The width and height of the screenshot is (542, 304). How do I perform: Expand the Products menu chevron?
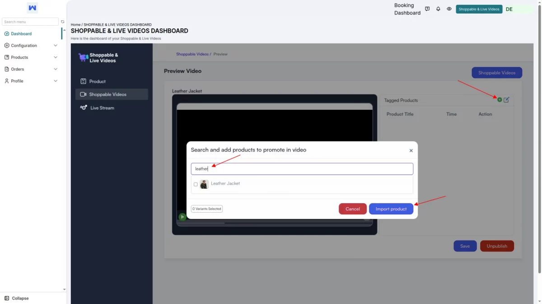pos(56,57)
